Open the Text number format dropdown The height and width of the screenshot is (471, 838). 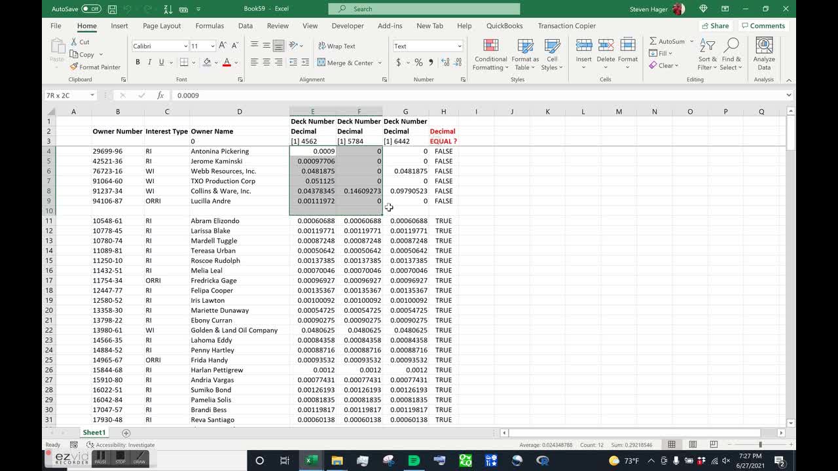459,46
